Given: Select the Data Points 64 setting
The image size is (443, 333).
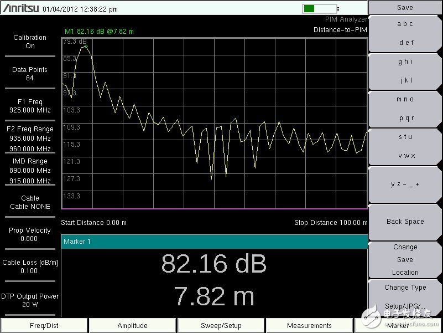Looking at the screenshot, I should (30, 74).
